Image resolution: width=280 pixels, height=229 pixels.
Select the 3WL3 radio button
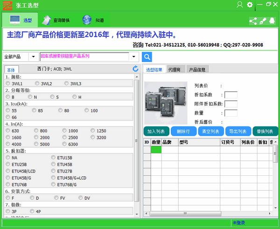point(66,83)
